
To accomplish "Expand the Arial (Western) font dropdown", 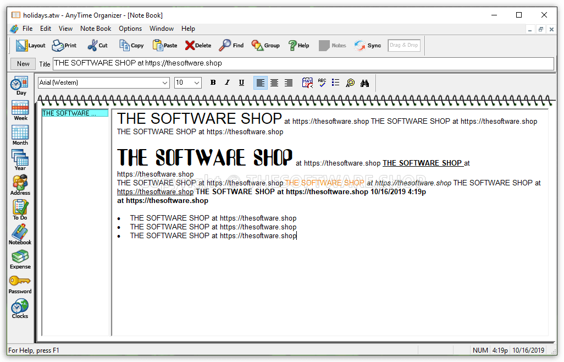I will point(165,83).
